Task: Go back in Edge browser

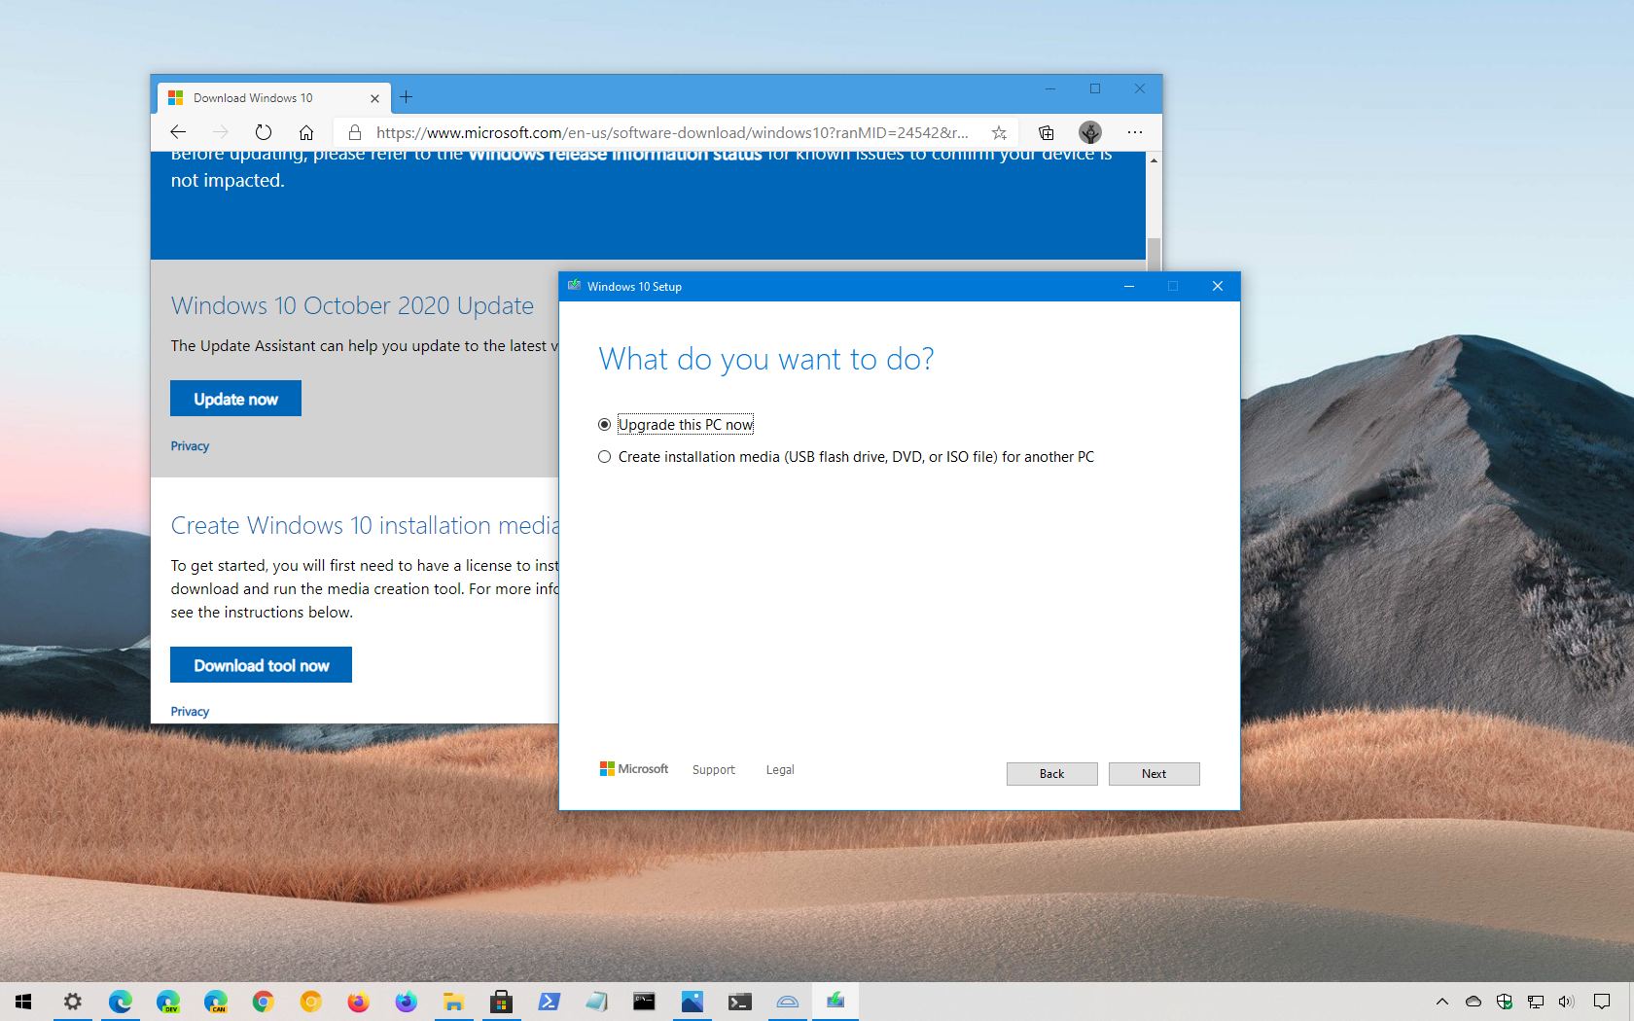Action: pyautogui.click(x=178, y=132)
